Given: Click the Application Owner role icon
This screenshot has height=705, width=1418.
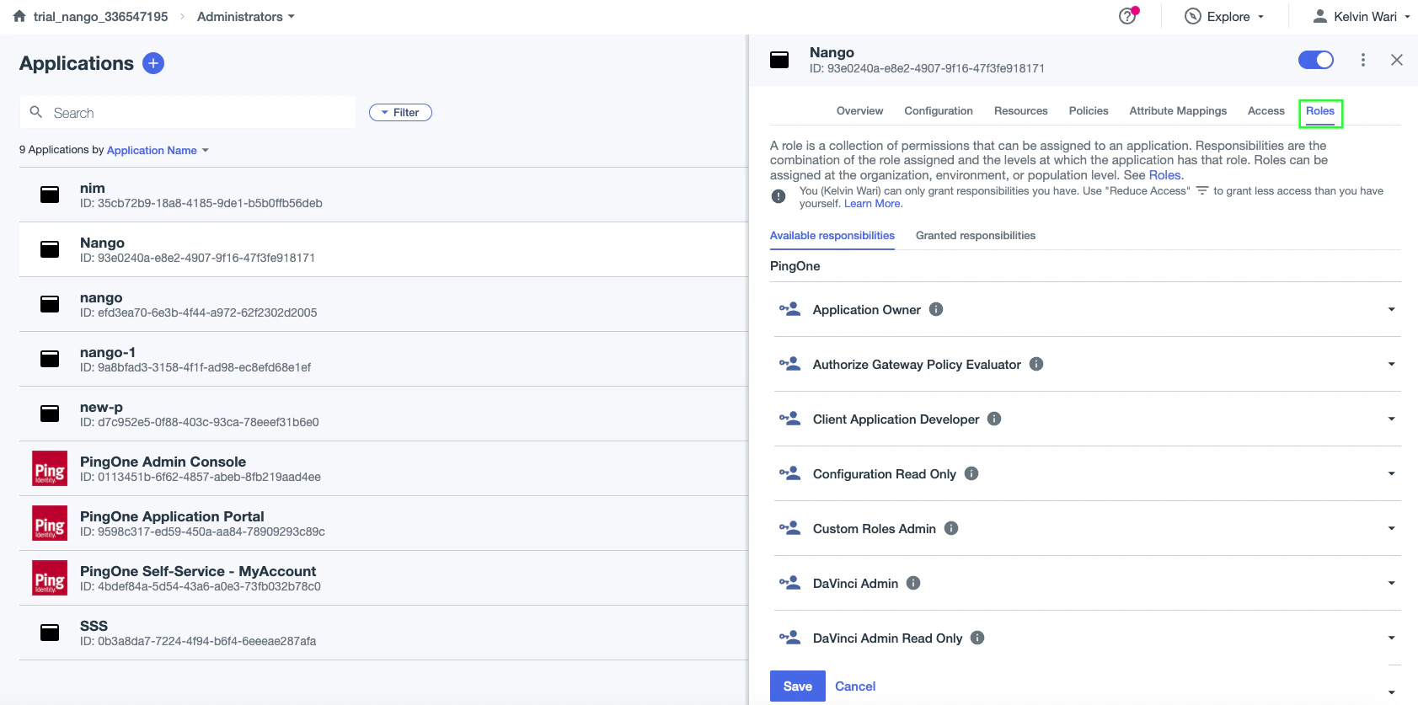Looking at the screenshot, I should 790,309.
